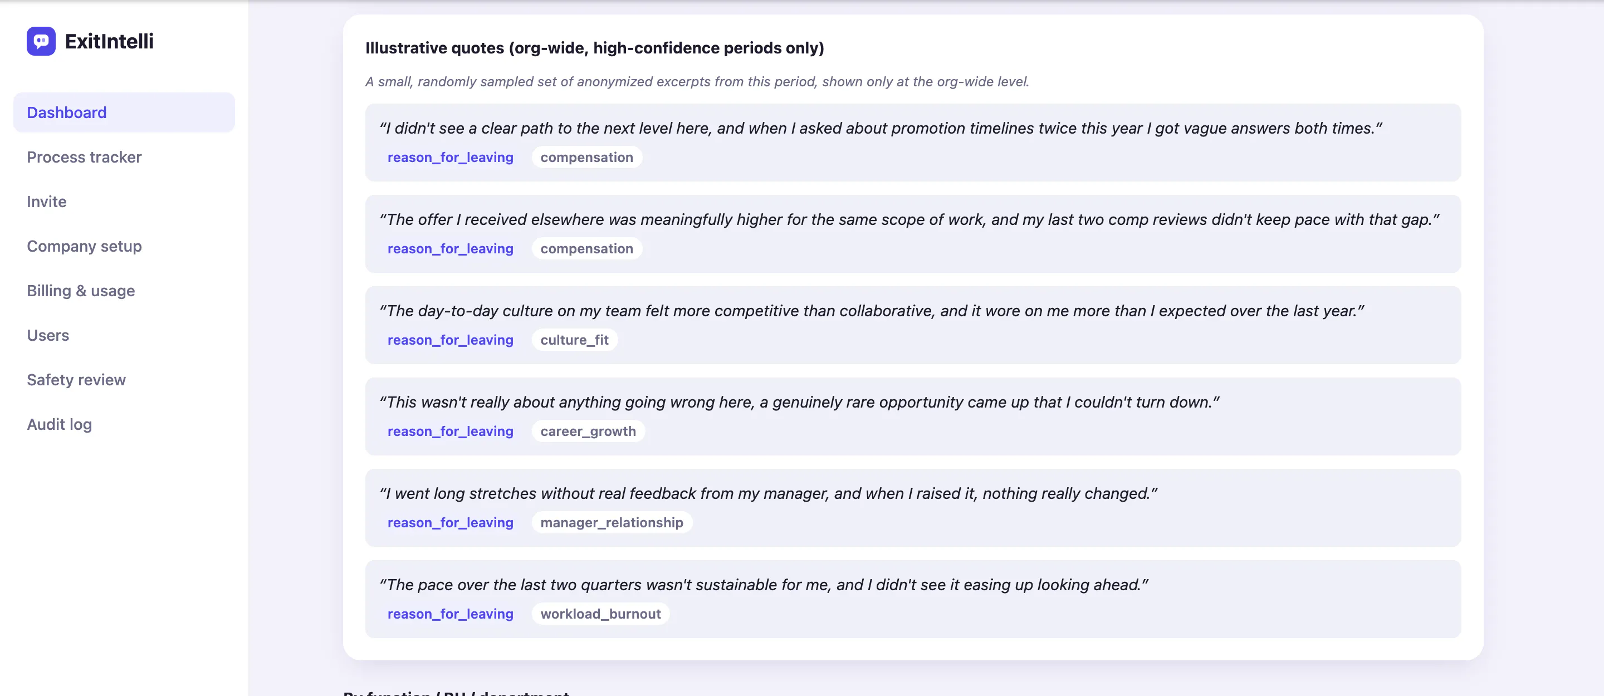Click compensation tag under promotion timelines quote
Viewport: 1604px width, 696px height.
pyautogui.click(x=586, y=158)
